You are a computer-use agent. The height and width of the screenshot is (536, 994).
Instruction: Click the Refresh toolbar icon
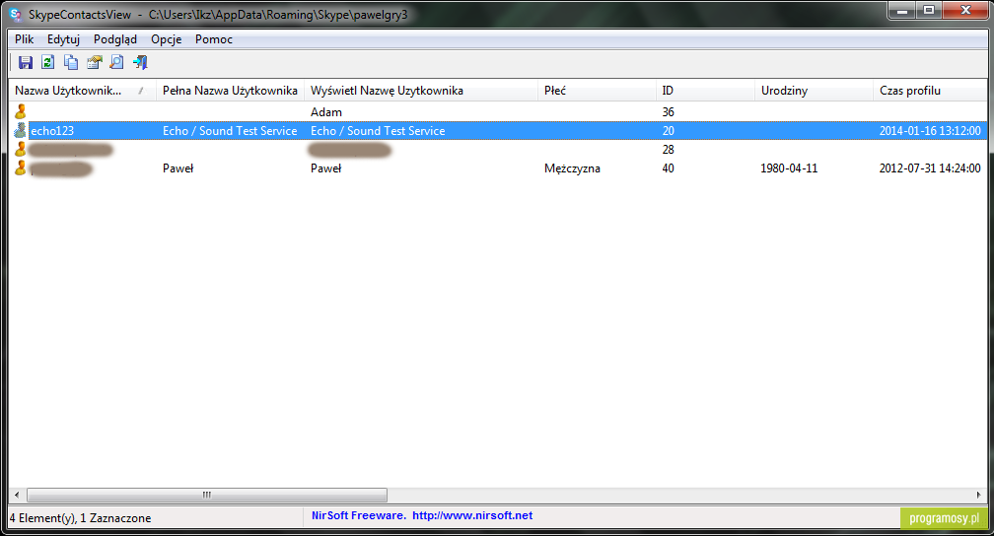pyautogui.click(x=48, y=62)
